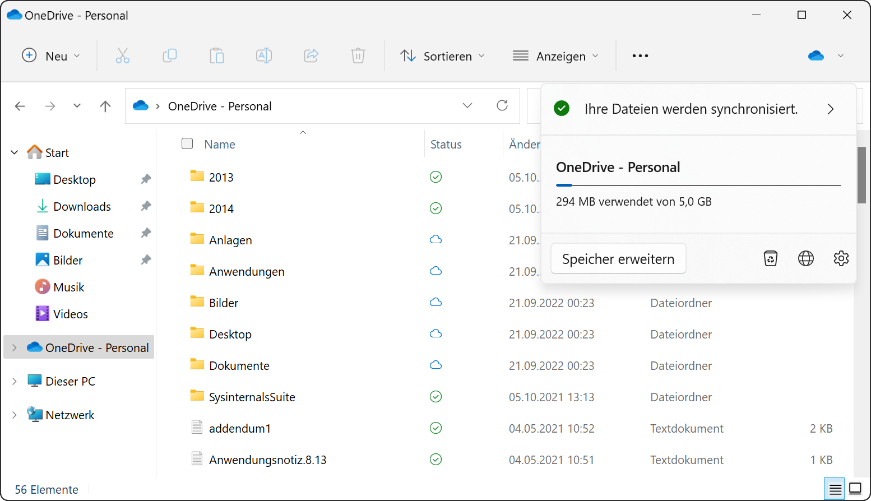This screenshot has width=871, height=501.
Task: Switch to details view in status bar
Action: 835,489
